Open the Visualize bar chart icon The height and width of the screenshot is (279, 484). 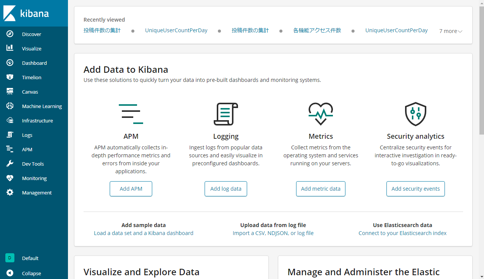9,48
